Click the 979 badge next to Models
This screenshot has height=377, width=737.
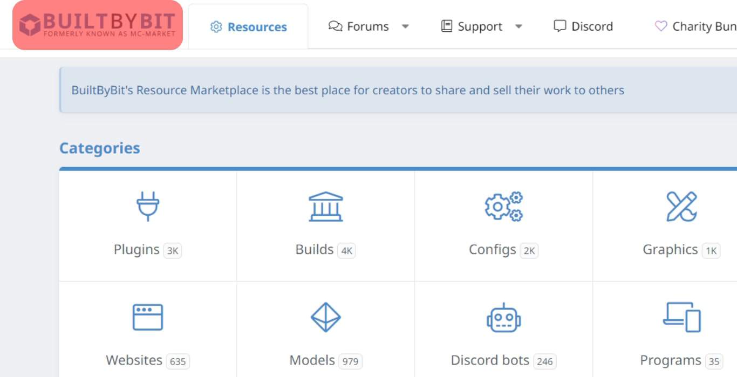coord(351,361)
